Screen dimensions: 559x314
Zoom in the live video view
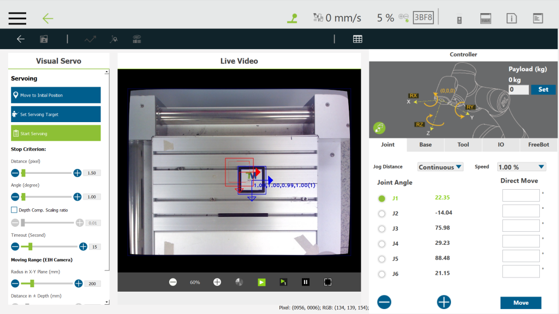pos(217,282)
